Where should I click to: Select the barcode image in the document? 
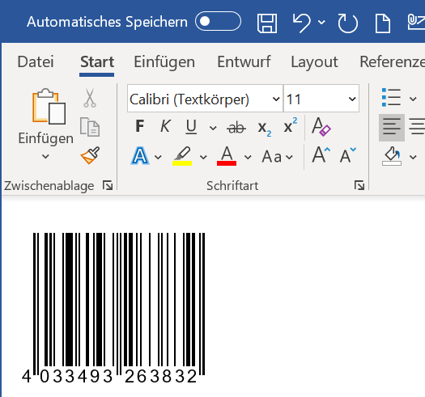(113, 308)
